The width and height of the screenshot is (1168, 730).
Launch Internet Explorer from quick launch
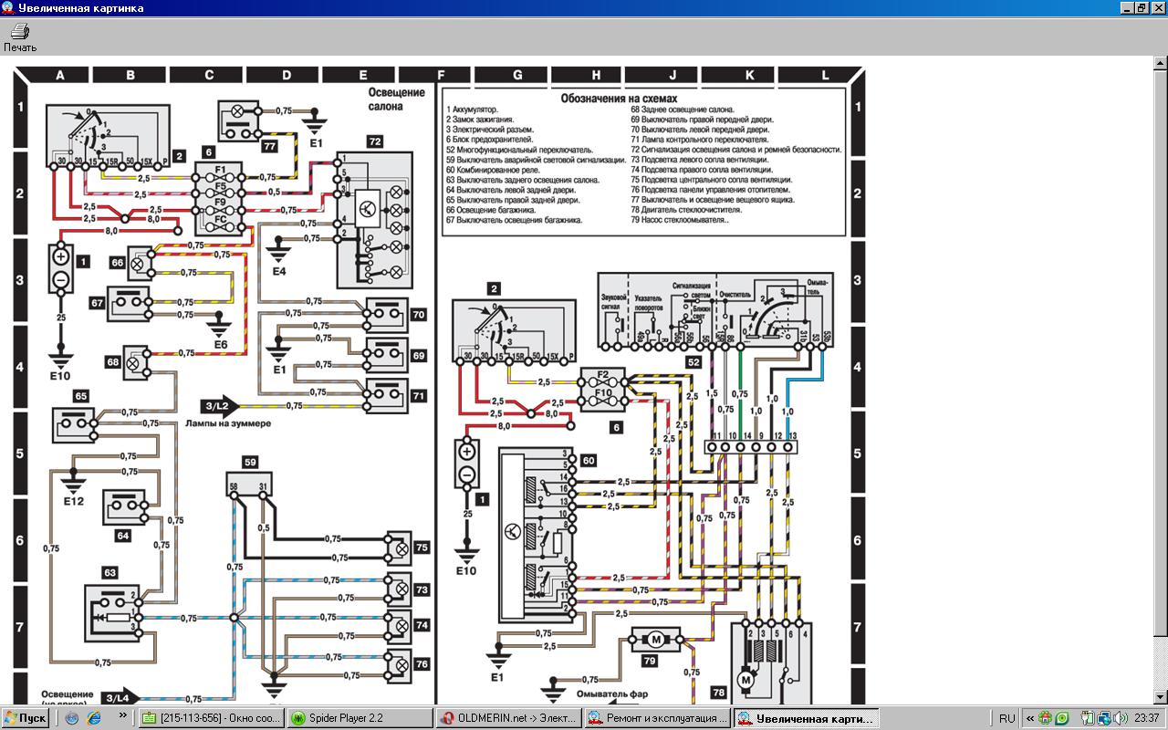[93, 718]
